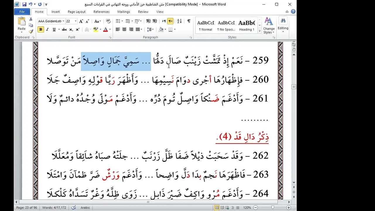Apply the Heading 1 style
Viewport: 375px width, 211px height.
247,25
